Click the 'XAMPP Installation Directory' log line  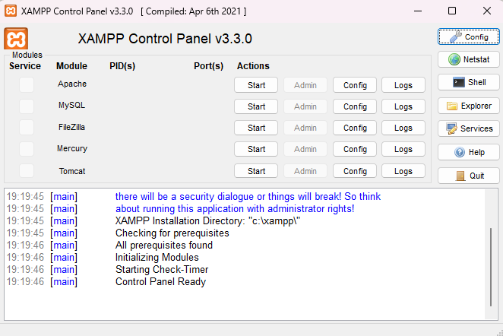(x=207, y=220)
